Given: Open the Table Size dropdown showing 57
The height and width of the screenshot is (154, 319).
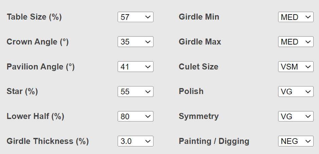Looking at the screenshot, I should click(x=136, y=17).
